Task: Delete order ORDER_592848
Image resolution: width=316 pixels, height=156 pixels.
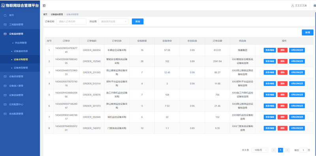Action: (x=282, y=117)
